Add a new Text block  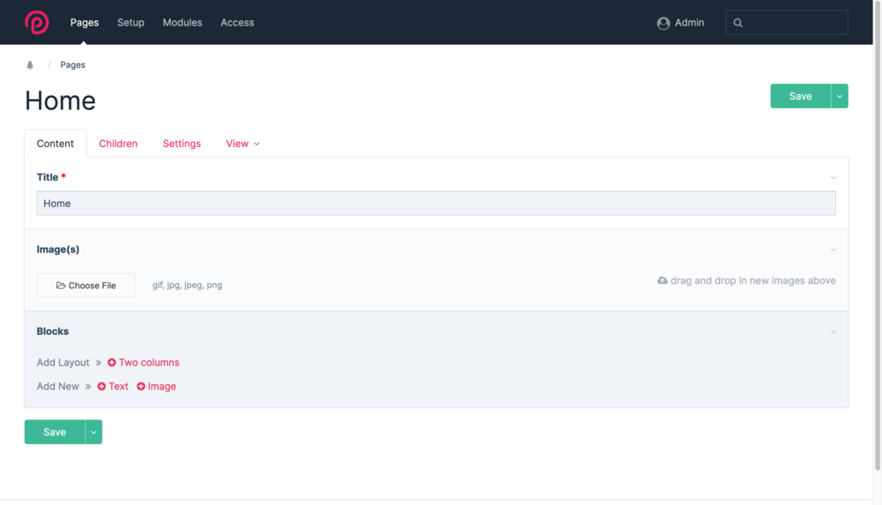(113, 386)
